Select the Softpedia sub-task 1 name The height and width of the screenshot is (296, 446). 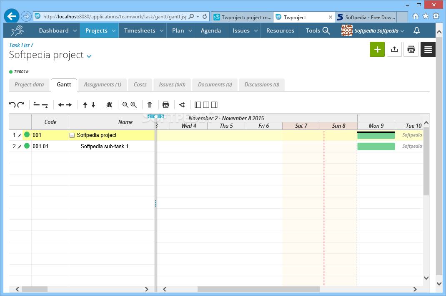pyautogui.click(x=104, y=147)
